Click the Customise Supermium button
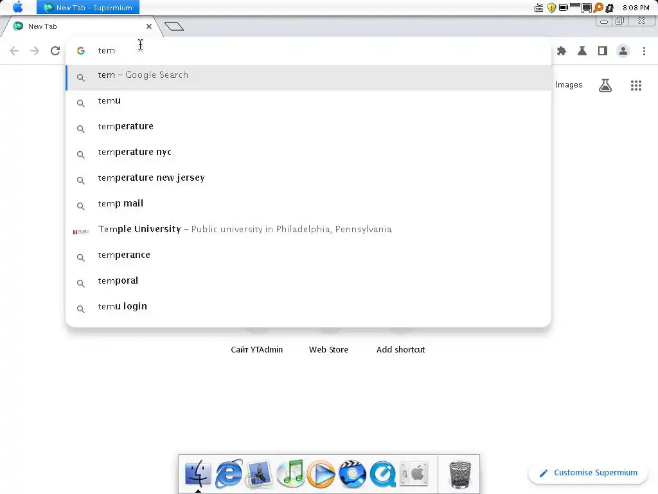Viewport: 658px width, 494px height. [588, 473]
